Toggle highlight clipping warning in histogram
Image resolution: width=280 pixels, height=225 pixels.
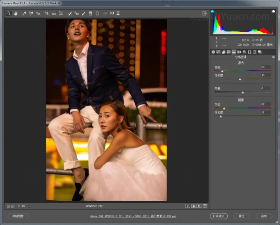(273, 12)
